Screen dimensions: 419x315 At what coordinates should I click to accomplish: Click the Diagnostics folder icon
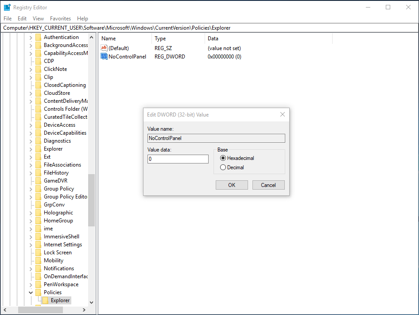(x=39, y=141)
